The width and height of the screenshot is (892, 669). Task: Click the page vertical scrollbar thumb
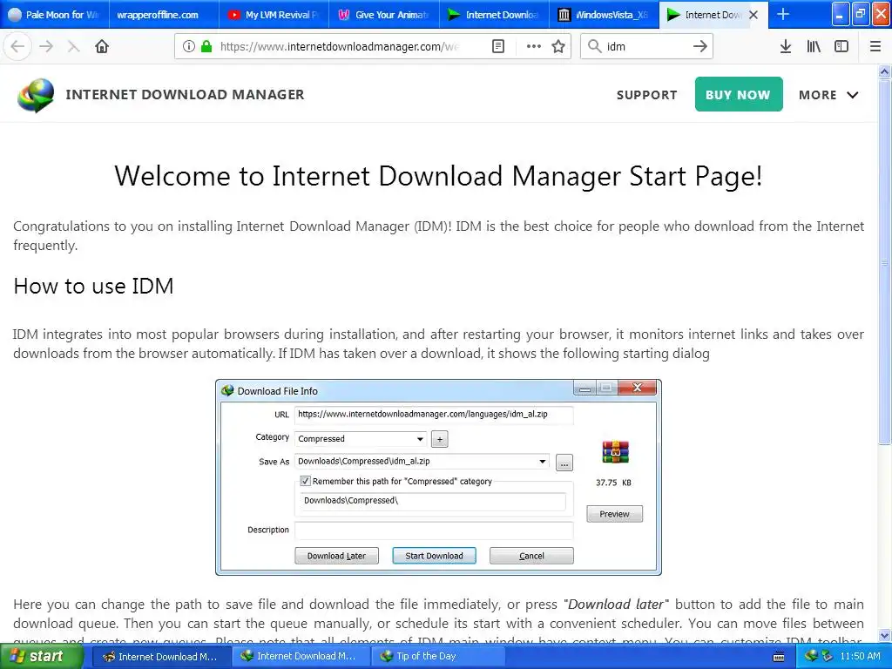coord(885,261)
